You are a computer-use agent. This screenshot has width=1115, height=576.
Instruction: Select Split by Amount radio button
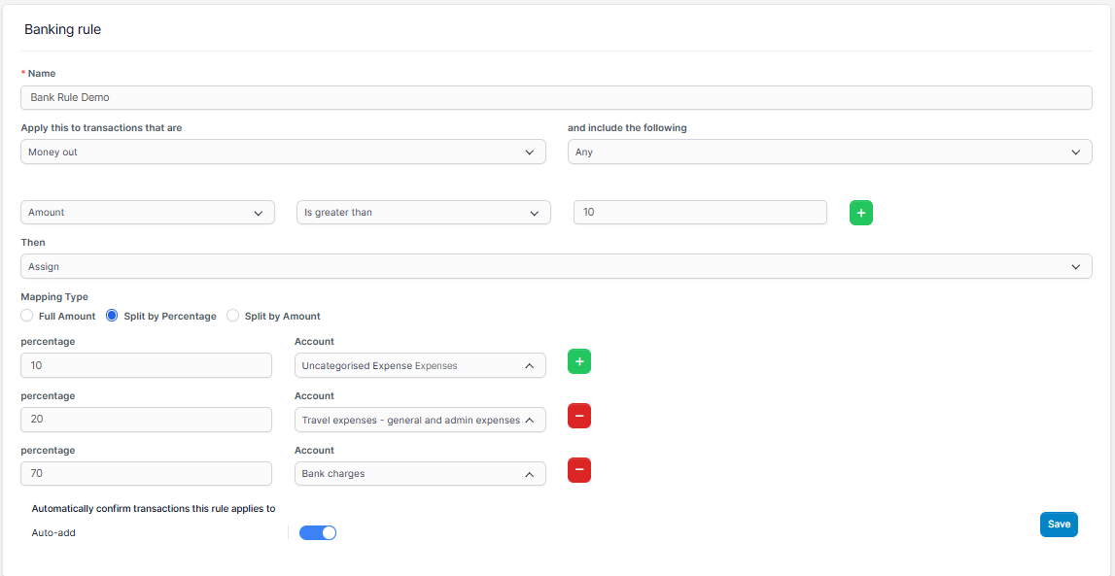(232, 316)
